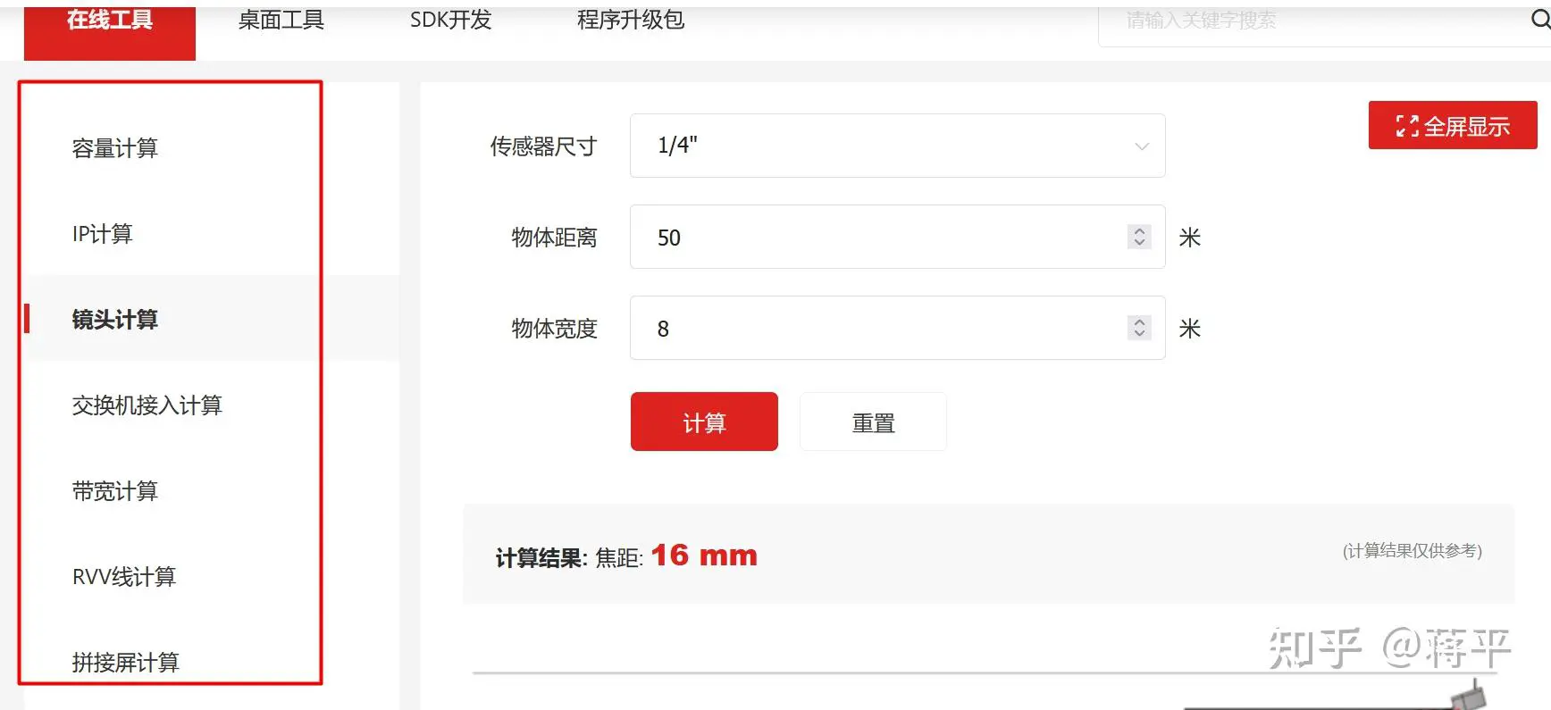Open the 程序升级包 tab
Screen dimensions: 1551x710
(x=631, y=21)
